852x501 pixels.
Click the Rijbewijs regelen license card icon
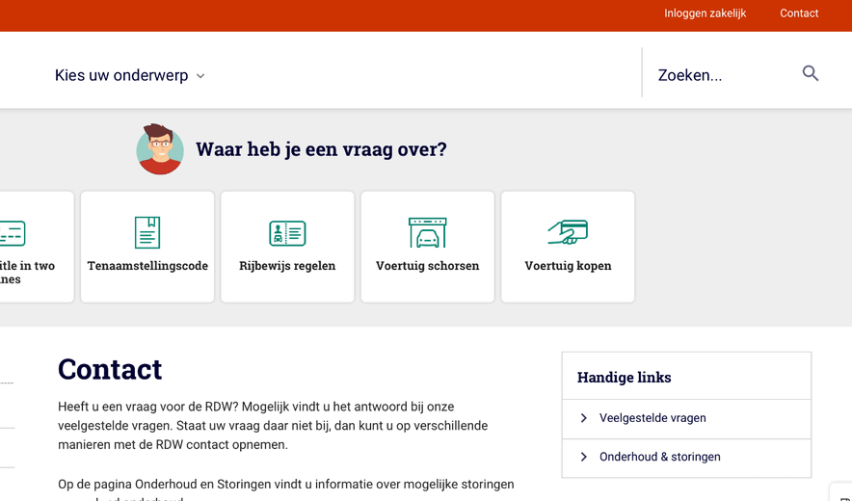click(287, 232)
